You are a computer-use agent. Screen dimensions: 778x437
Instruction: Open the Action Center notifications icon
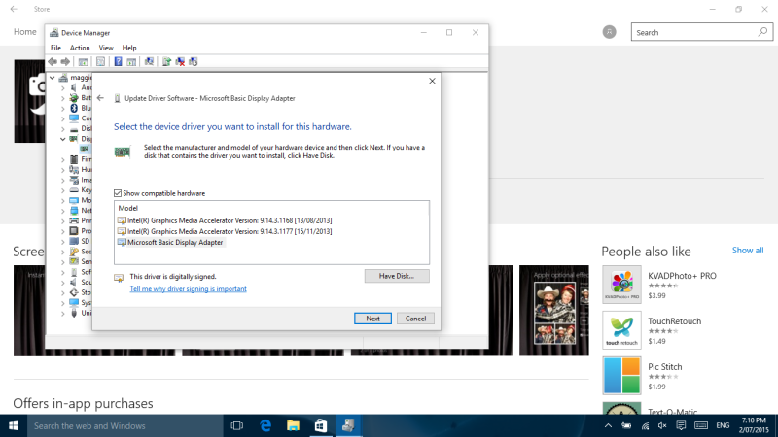[681, 425]
